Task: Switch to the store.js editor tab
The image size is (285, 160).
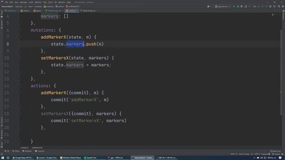Action: [x=25, y=11]
